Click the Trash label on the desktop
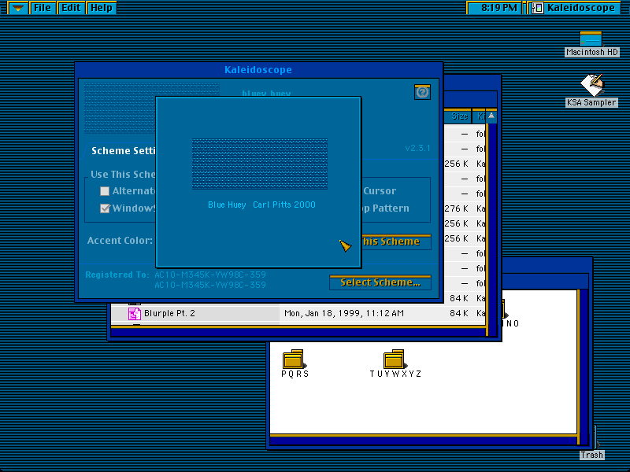This screenshot has width=630, height=472. 591,455
